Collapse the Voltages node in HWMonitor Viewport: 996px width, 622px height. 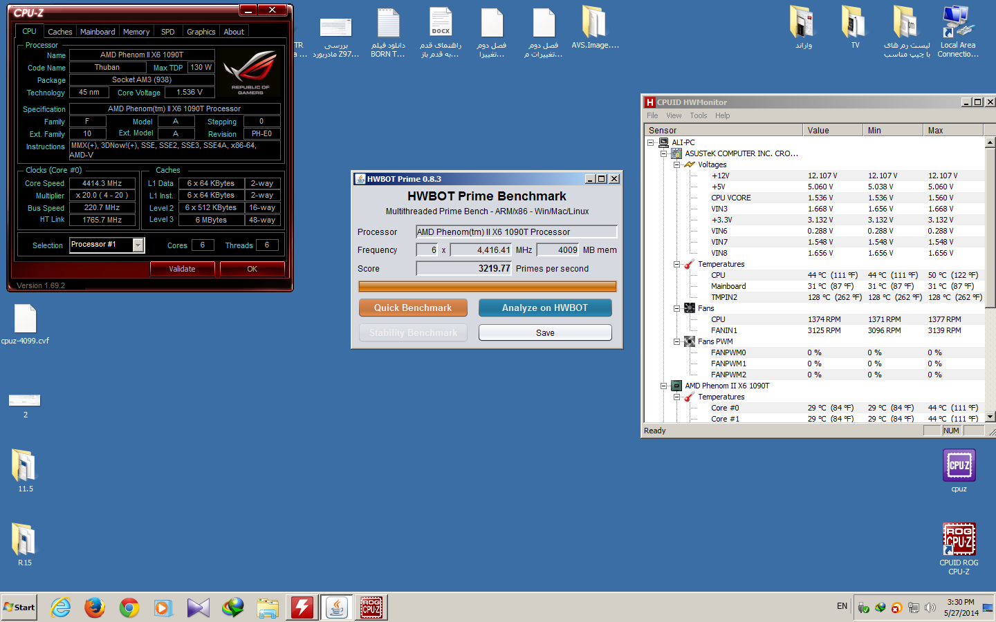tap(677, 164)
